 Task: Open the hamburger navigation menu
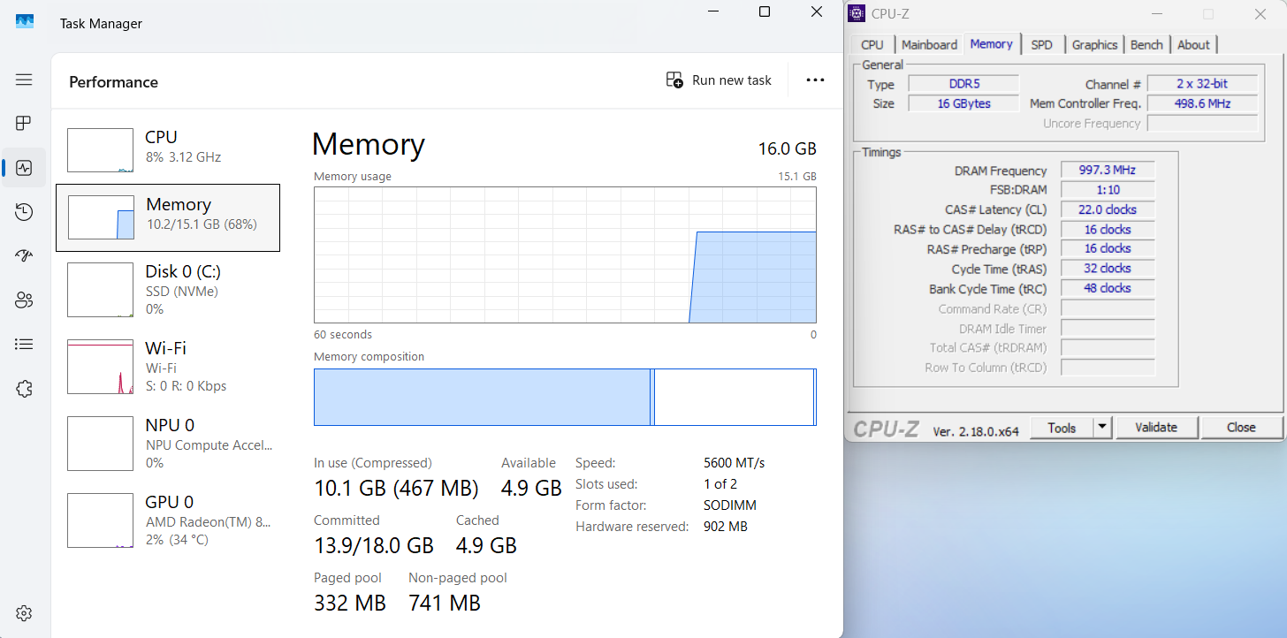coord(24,80)
